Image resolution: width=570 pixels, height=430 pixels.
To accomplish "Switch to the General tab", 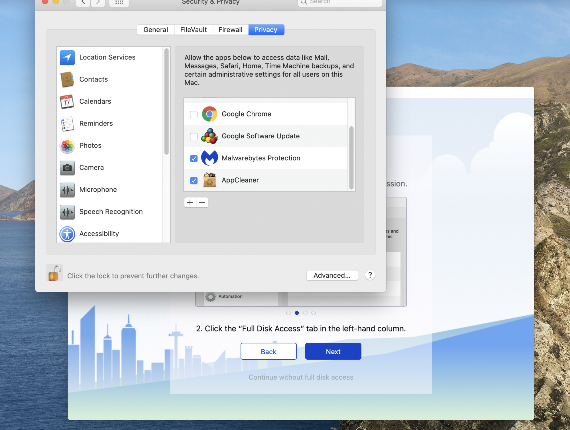I will [156, 30].
